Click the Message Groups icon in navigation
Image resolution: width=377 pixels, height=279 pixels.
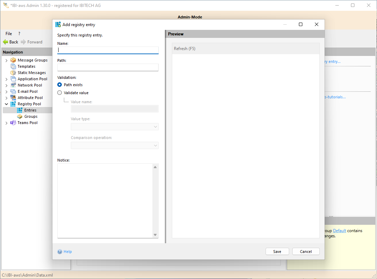pyautogui.click(x=13, y=60)
